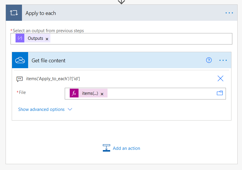Dismiss the comment with the X

tap(220, 78)
